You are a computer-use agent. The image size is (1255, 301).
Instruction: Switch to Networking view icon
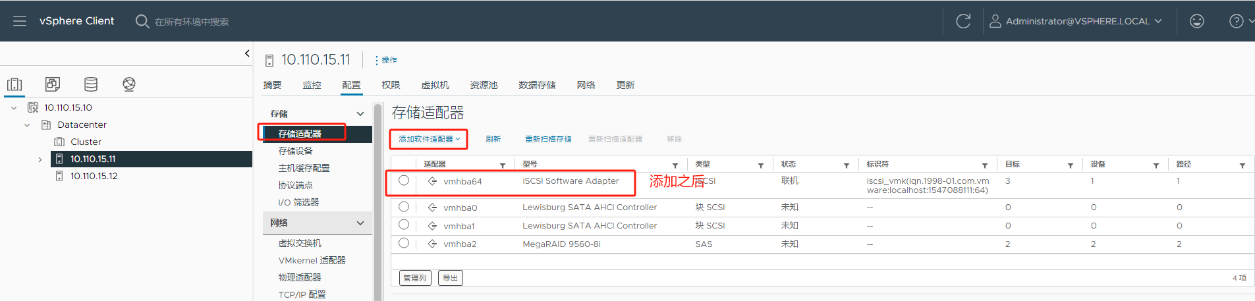tap(129, 84)
